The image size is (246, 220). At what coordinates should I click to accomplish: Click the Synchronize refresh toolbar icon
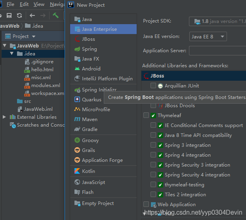coord(19,15)
